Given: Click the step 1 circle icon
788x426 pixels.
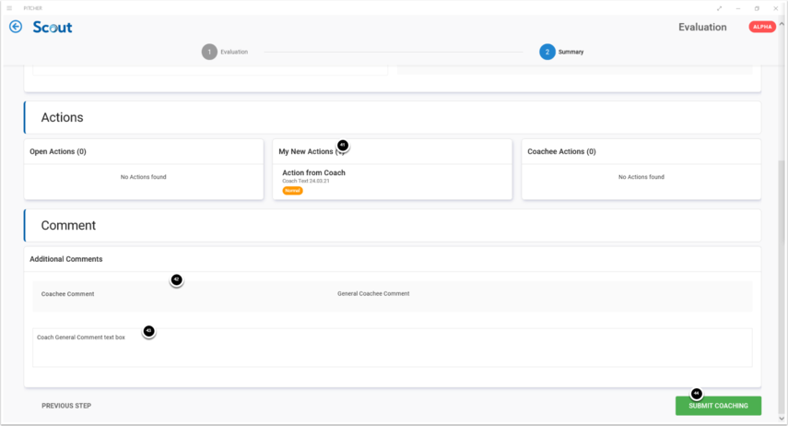Looking at the screenshot, I should pos(209,52).
